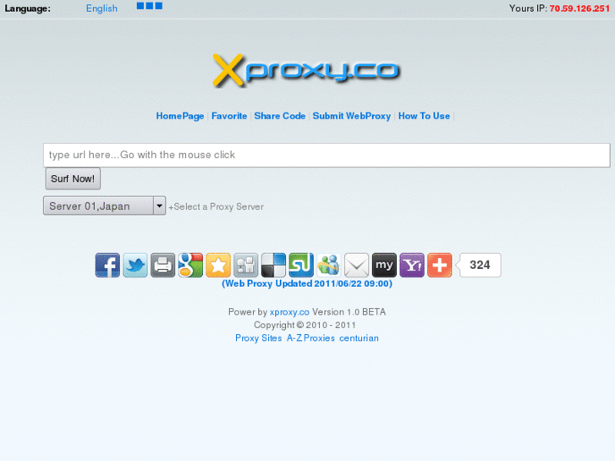Screen dimensions: 615x461
Task: Share on StumbleUpon icon
Action: click(301, 266)
